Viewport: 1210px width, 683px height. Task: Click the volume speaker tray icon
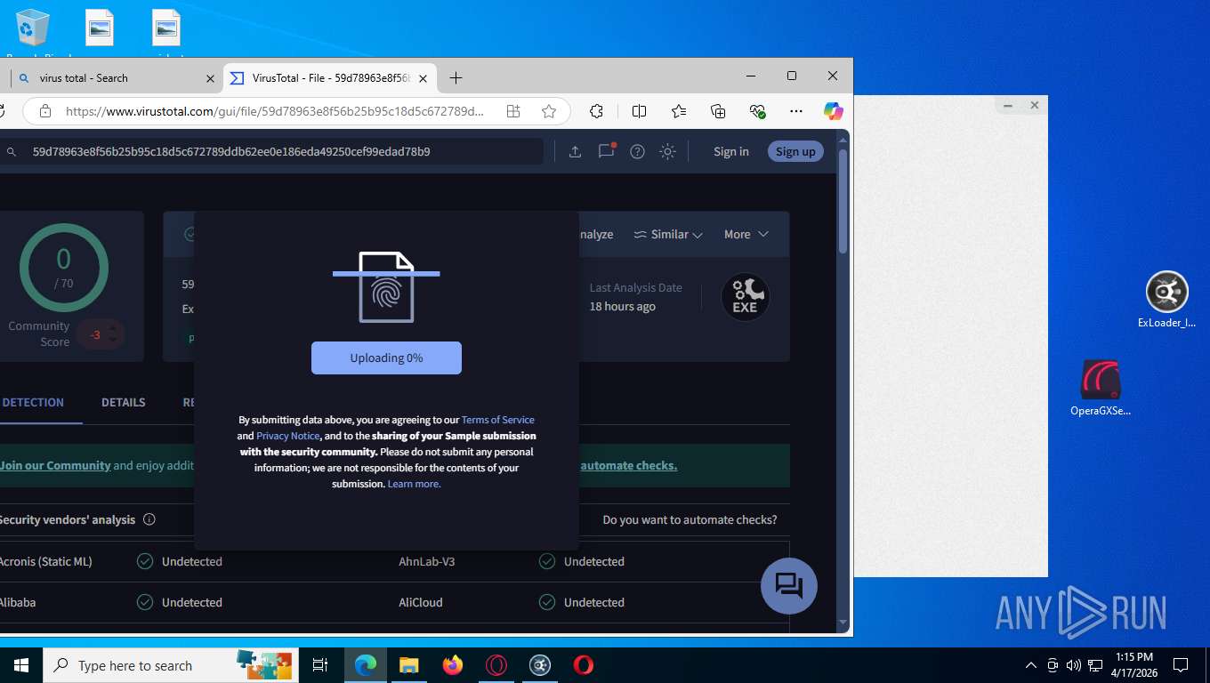tap(1073, 665)
